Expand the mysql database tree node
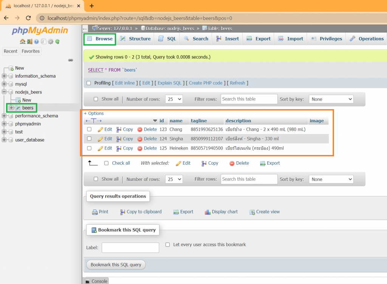387x284 pixels. 4,84
